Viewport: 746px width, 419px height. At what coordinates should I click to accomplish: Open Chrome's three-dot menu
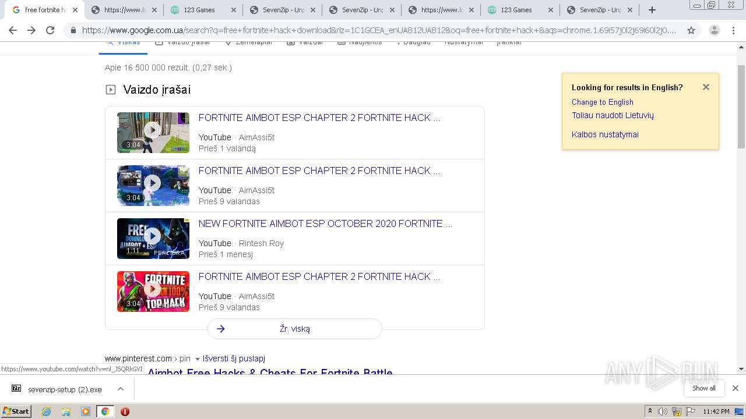coord(734,30)
